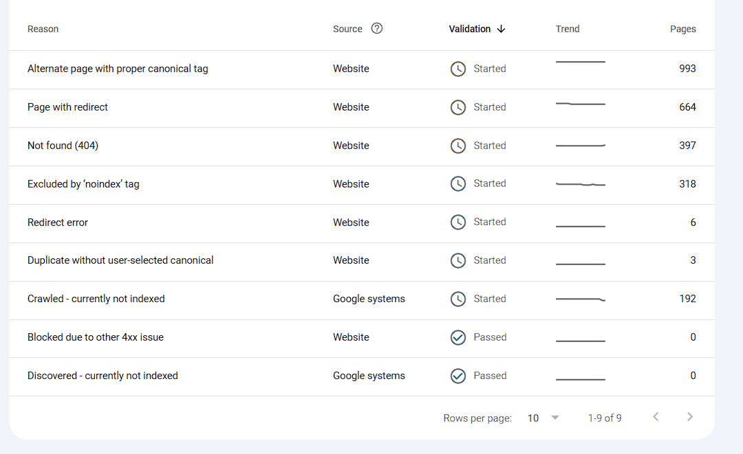Open Excluded by 'noindex' tag reason
Viewport: 743px width, 454px height.
(x=83, y=184)
